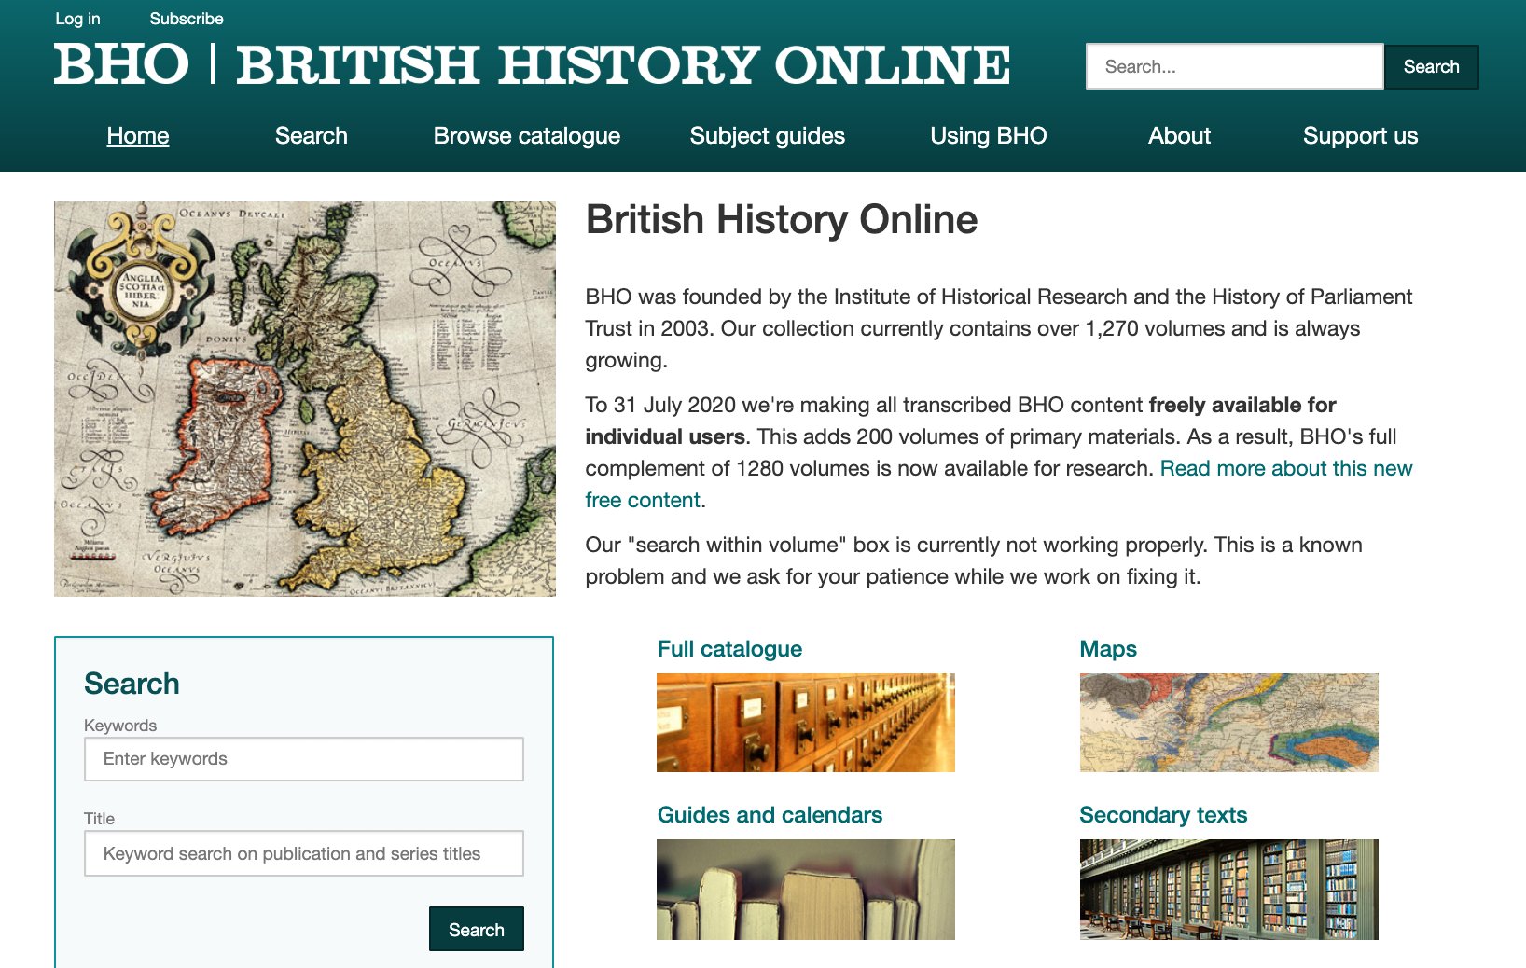Click the BHO British History Online logo
This screenshot has width=1526, height=968.
click(x=532, y=64)
